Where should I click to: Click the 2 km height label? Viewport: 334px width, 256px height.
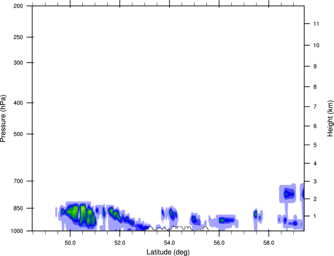tap(315, 199)
